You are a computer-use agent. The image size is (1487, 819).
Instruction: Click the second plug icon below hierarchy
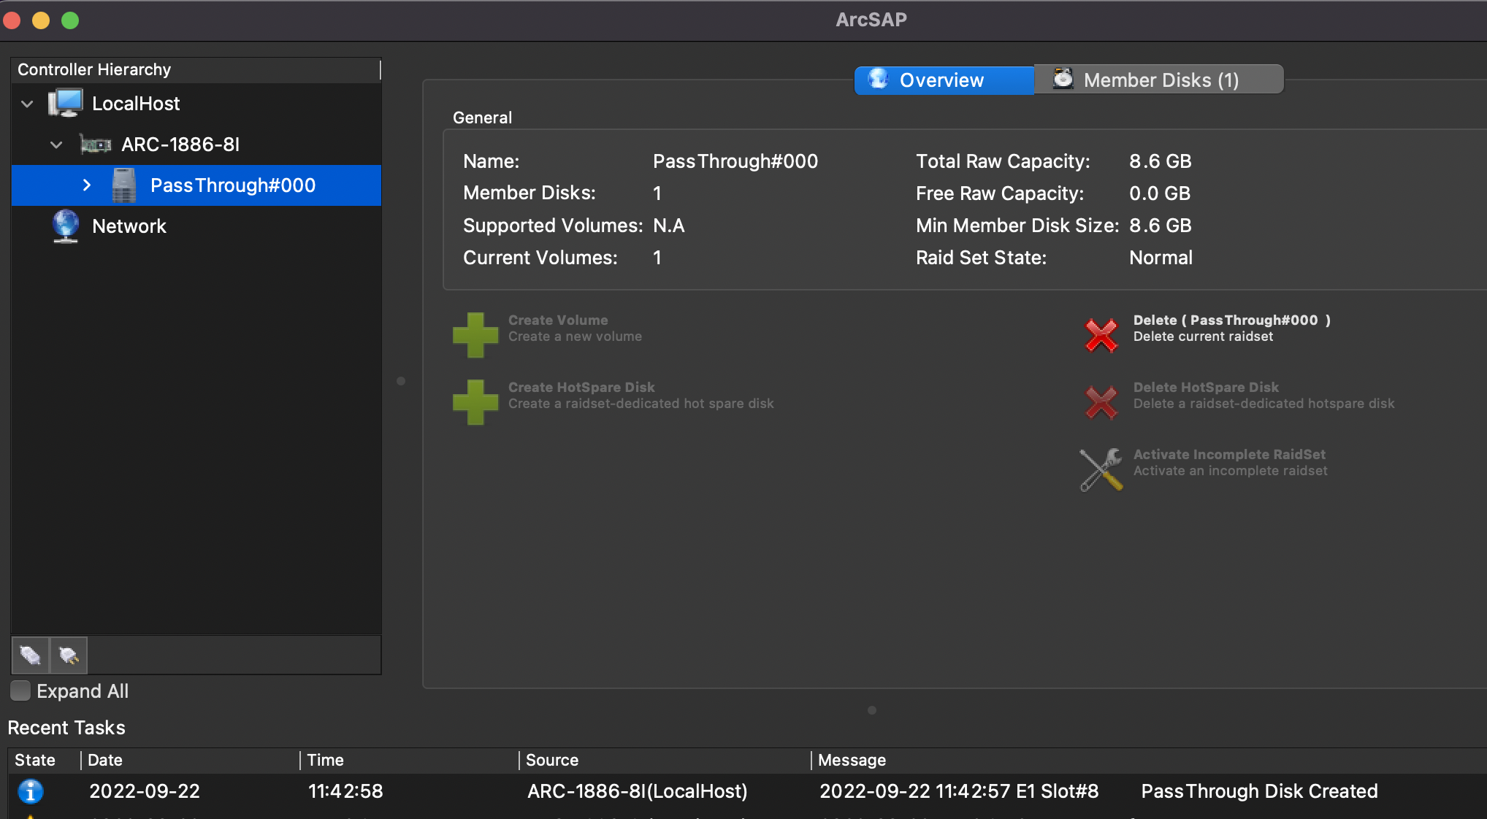pos(69,655)
